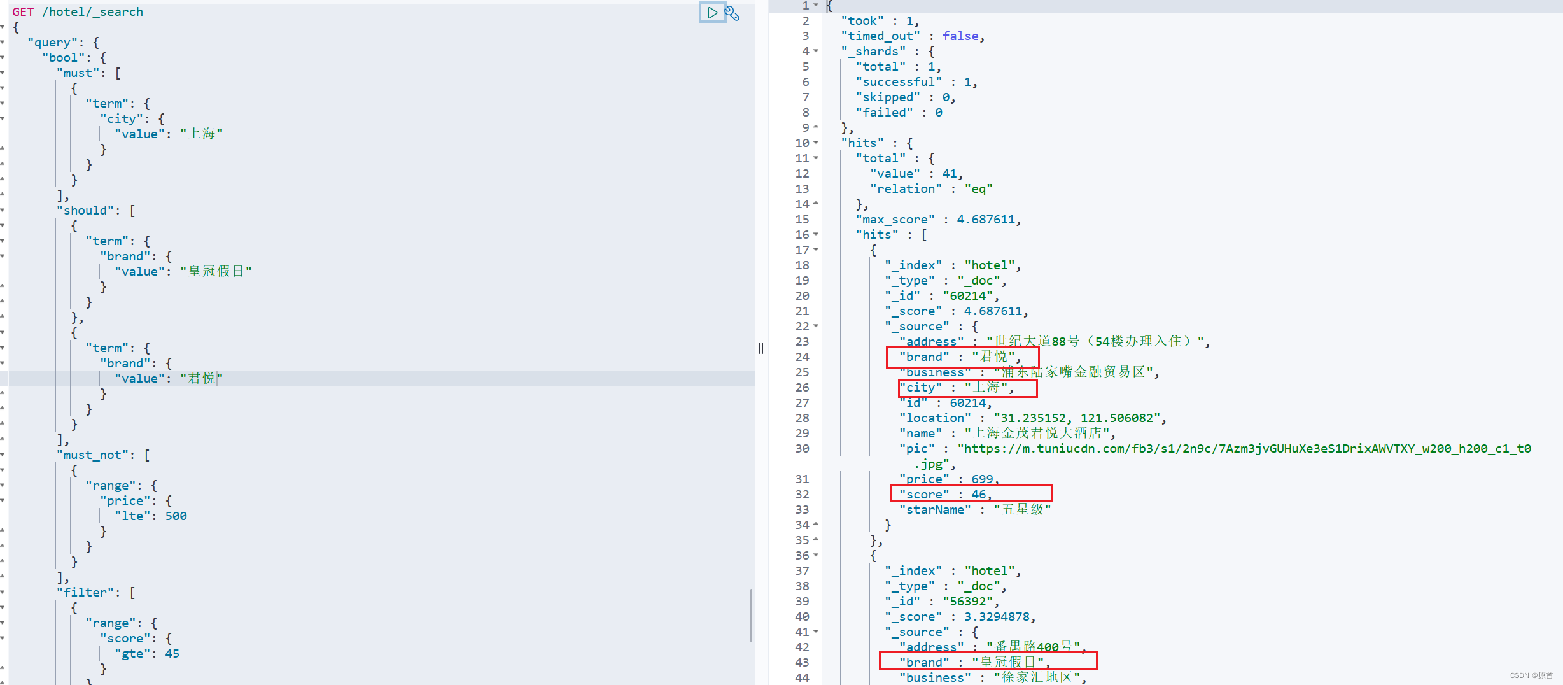
Task: Click the "max_score" : 4.687611 line
Action: [938, 220]
